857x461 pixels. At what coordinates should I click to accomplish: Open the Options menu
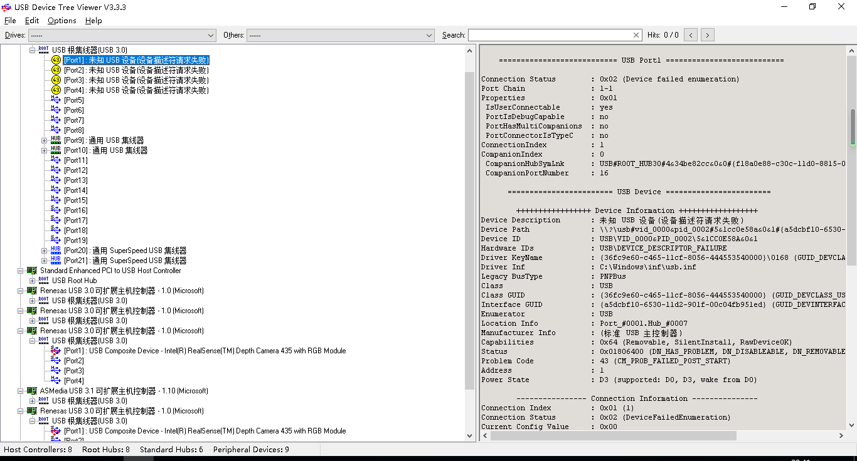tap(62, 21)
